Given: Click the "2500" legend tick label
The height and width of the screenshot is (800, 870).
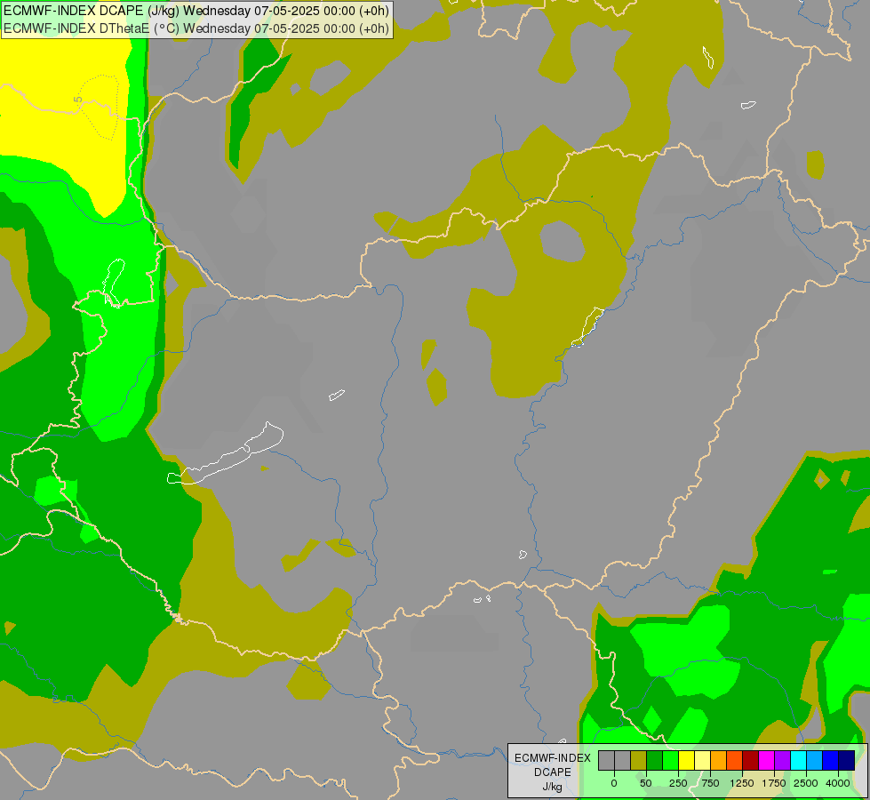Looking at the screenshot, I should click(806, 783).
